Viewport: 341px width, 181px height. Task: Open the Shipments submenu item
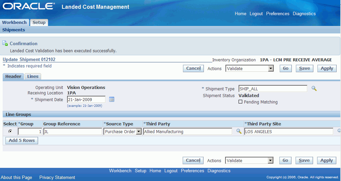click(13, 30)
